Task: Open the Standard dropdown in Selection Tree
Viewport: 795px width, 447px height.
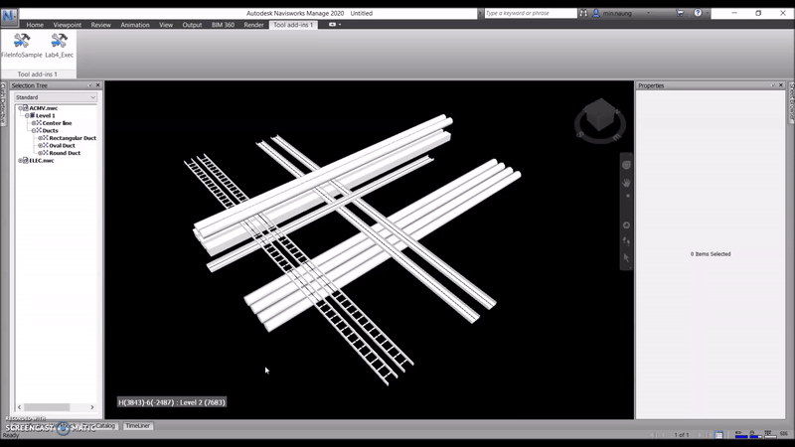Action: [x=55, y=97]
